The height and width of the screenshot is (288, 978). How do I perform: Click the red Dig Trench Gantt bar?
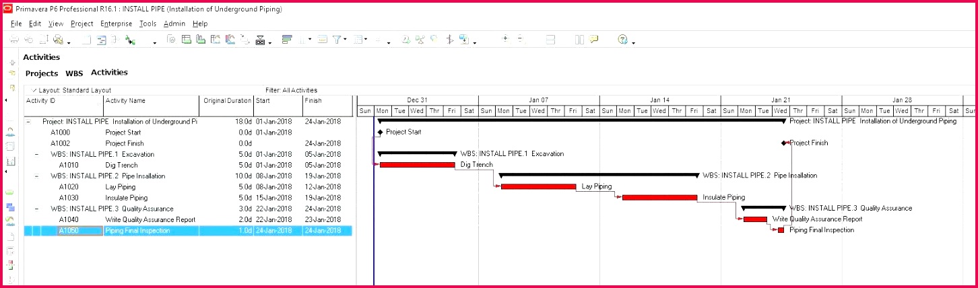[x=418, y=165]
